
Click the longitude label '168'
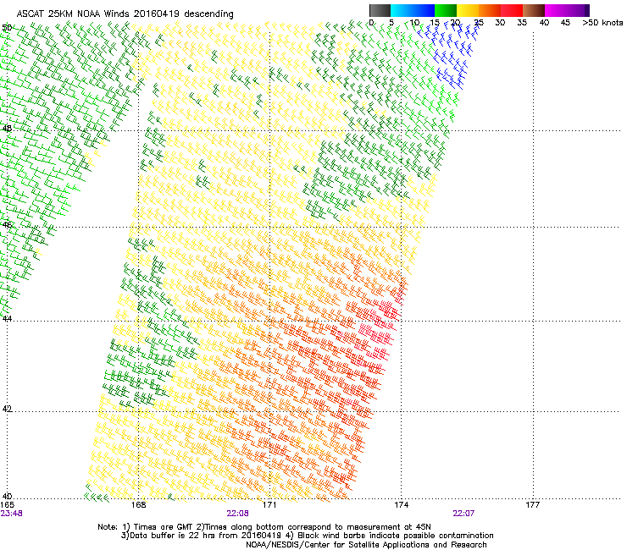pos(139,505)
